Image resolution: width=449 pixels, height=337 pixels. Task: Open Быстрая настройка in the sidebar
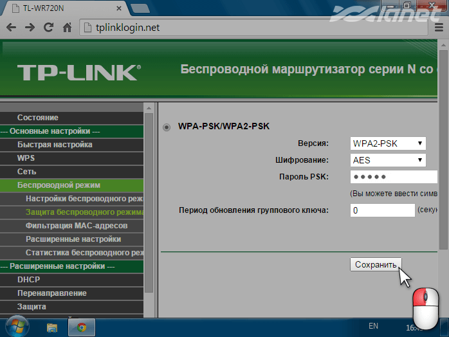[x=71, y=145]
